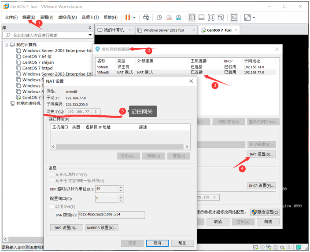Open the stretch display dropdown arrow
This screenshot has width=310, height=252.
tap(254, 18)
